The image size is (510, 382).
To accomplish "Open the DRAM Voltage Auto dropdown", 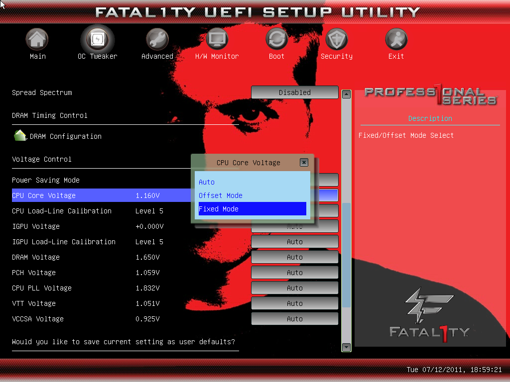I will click(x=294, y=257).
